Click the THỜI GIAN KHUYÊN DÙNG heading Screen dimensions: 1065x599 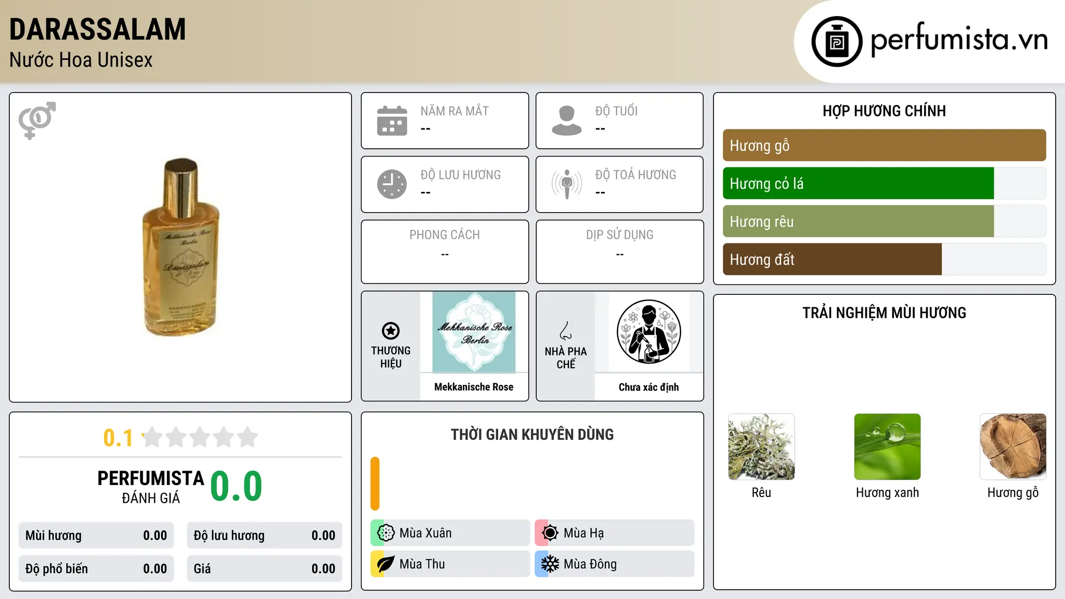[x=532, y=434]
